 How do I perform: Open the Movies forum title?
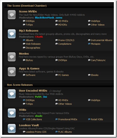24,54
